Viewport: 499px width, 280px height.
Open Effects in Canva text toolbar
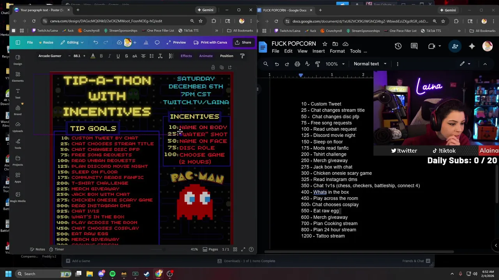186,56
